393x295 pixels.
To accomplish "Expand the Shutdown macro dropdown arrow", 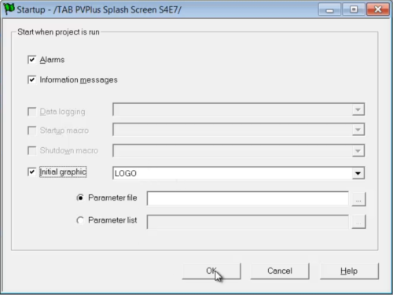I will [x=358, y=151].
